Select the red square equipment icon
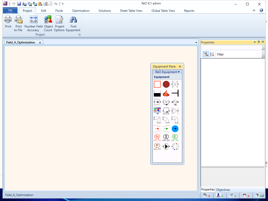 click(157, 84)
